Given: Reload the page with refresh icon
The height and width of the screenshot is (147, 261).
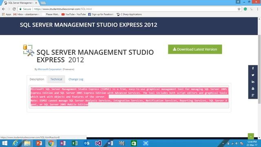Looking at the screenshot, I should tap(14, 9).
